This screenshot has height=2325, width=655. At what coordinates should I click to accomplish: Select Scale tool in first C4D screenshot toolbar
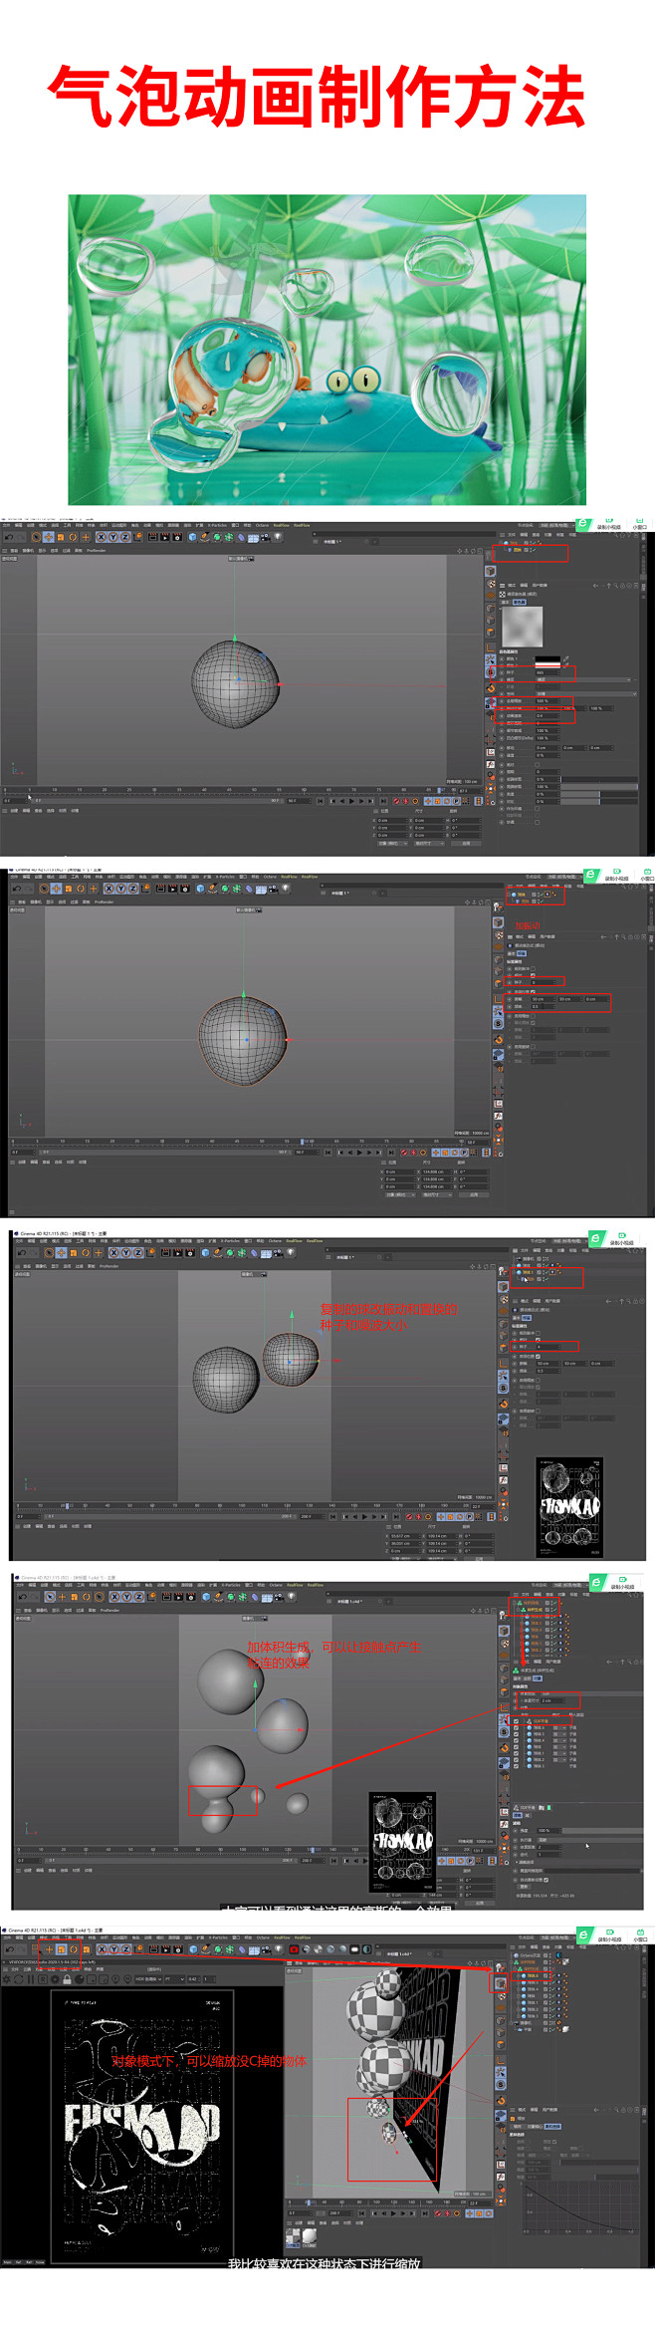pyautogui.click(x=61, y=536)
